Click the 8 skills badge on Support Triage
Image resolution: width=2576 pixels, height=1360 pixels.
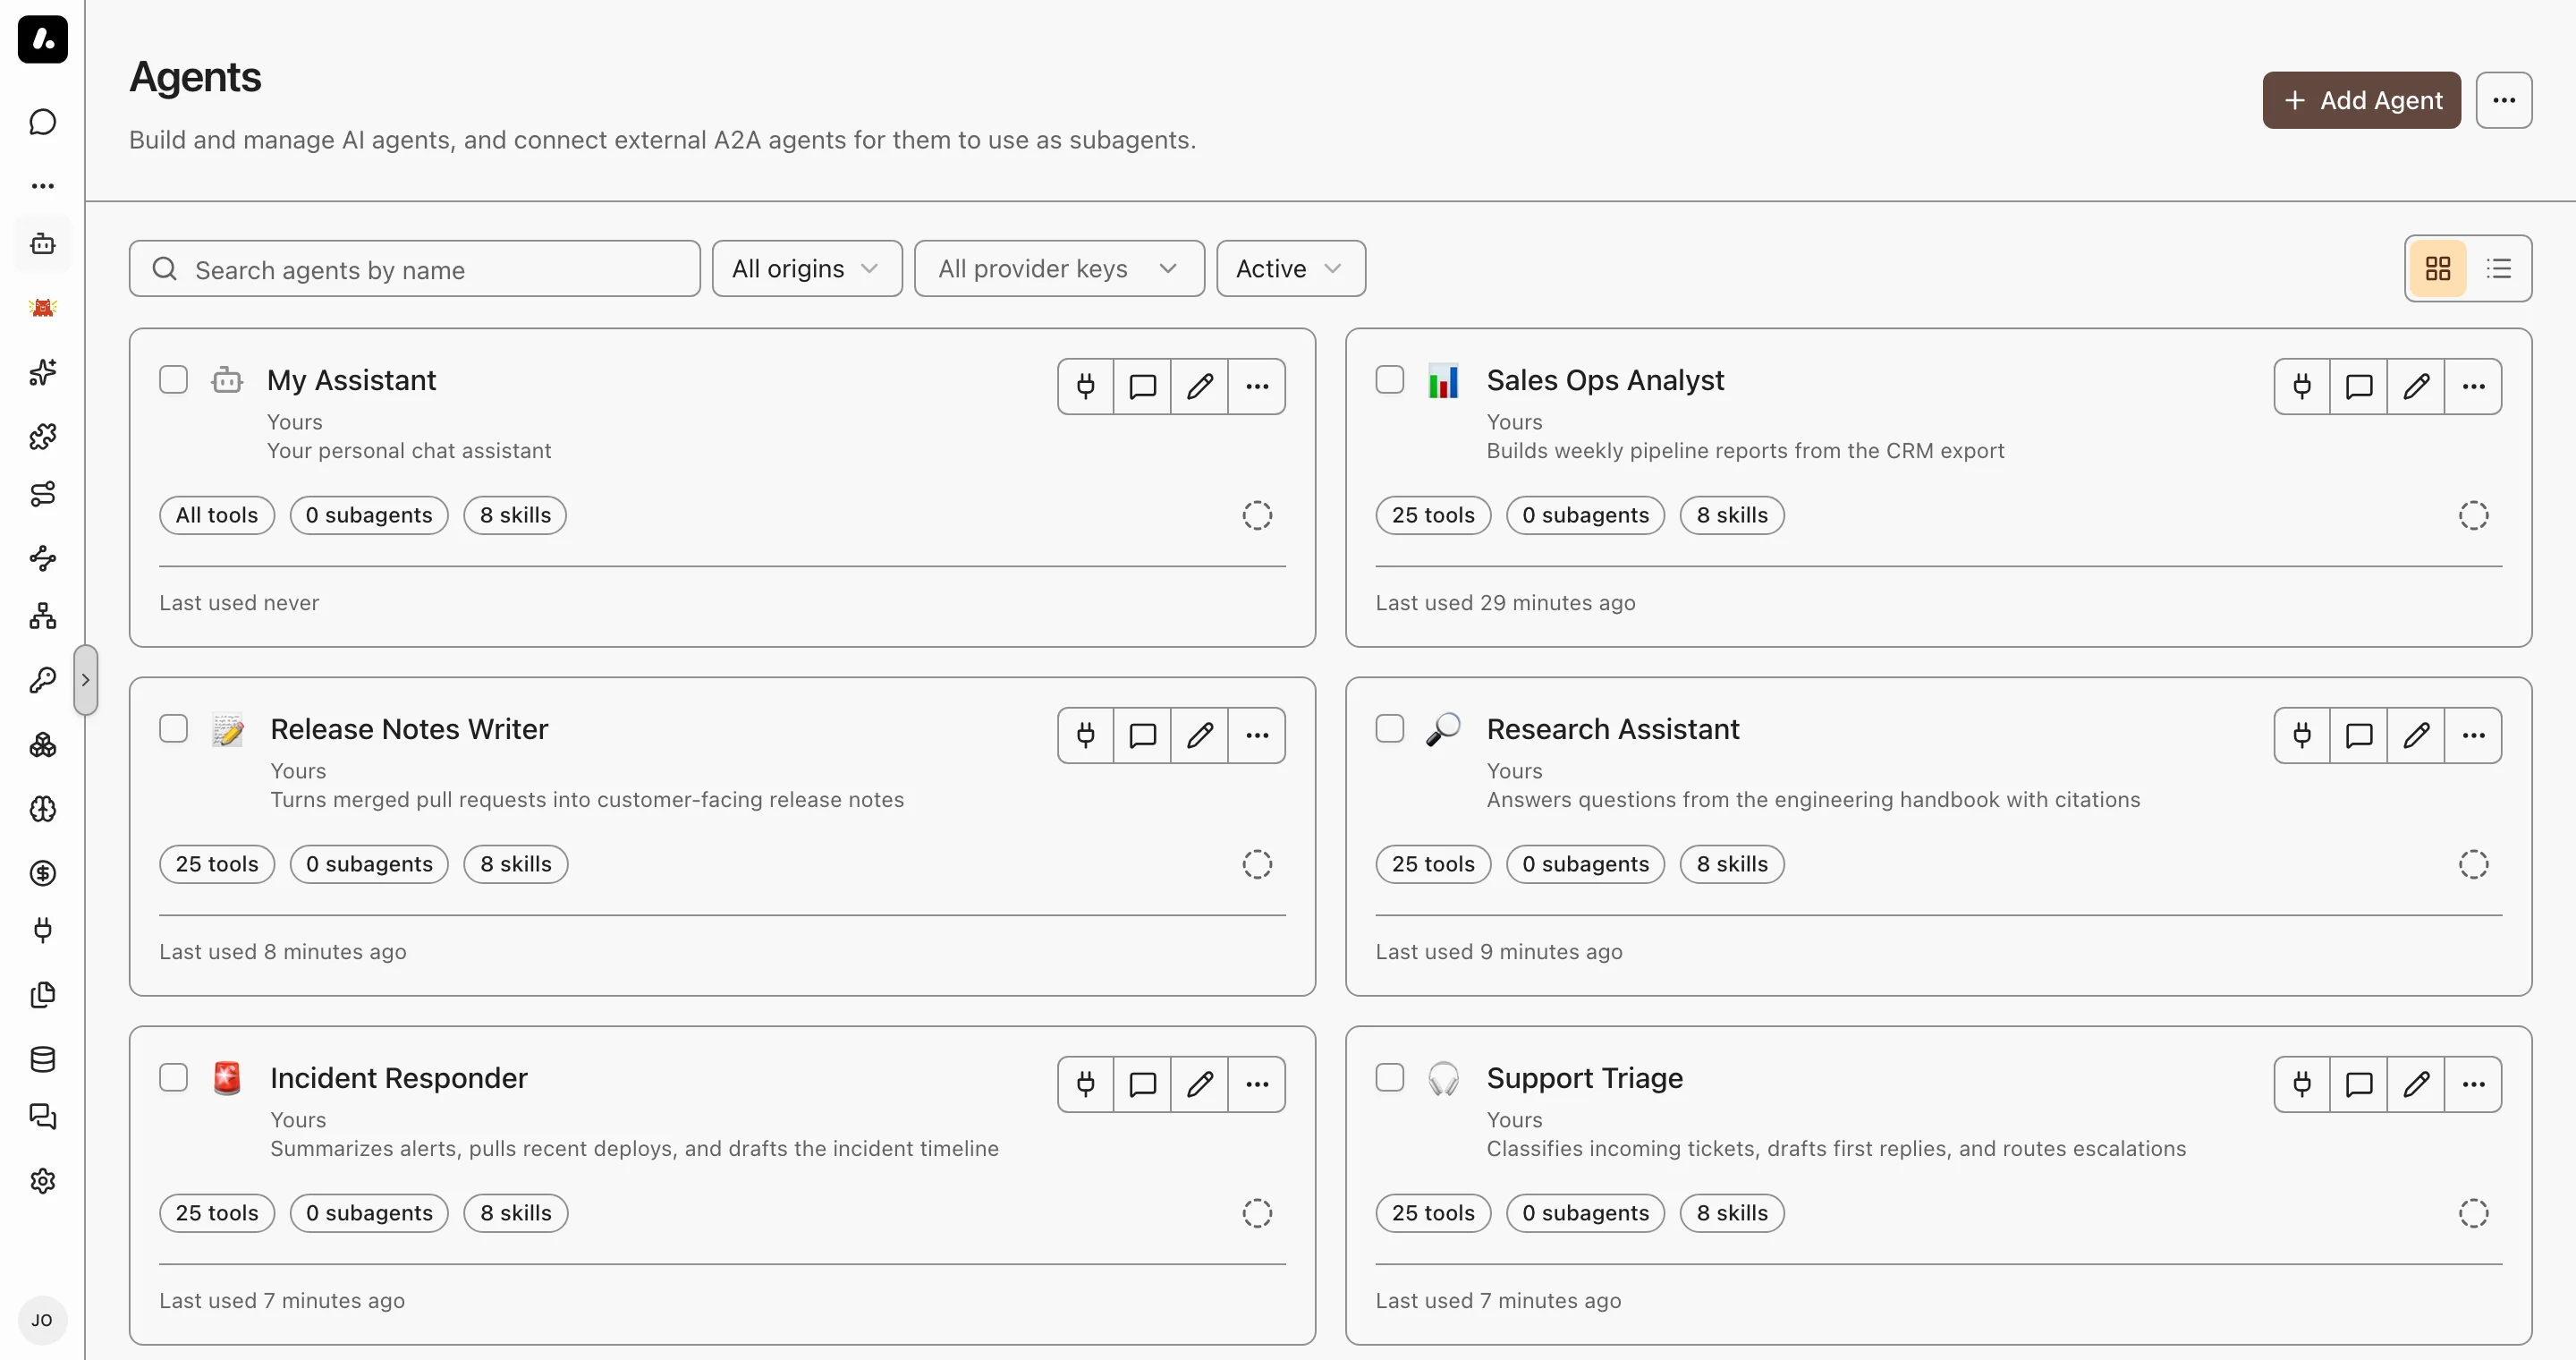point(1732,1213)
